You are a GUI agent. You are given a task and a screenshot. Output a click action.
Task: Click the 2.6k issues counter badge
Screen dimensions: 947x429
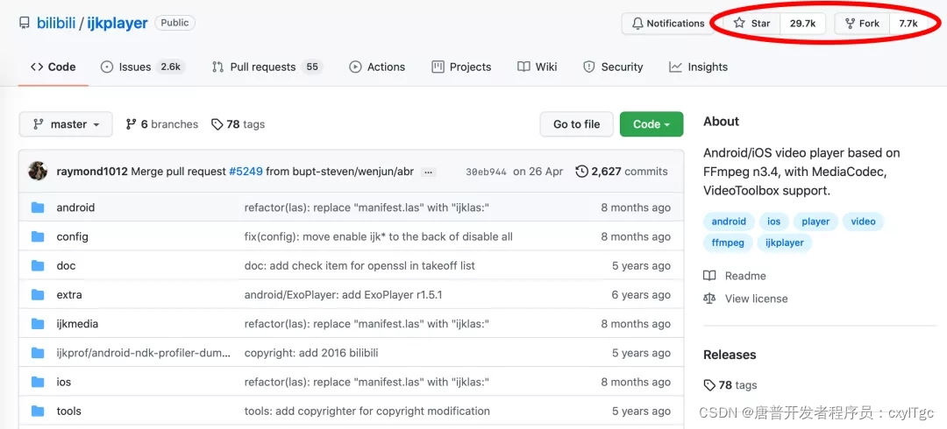(170, 67)
